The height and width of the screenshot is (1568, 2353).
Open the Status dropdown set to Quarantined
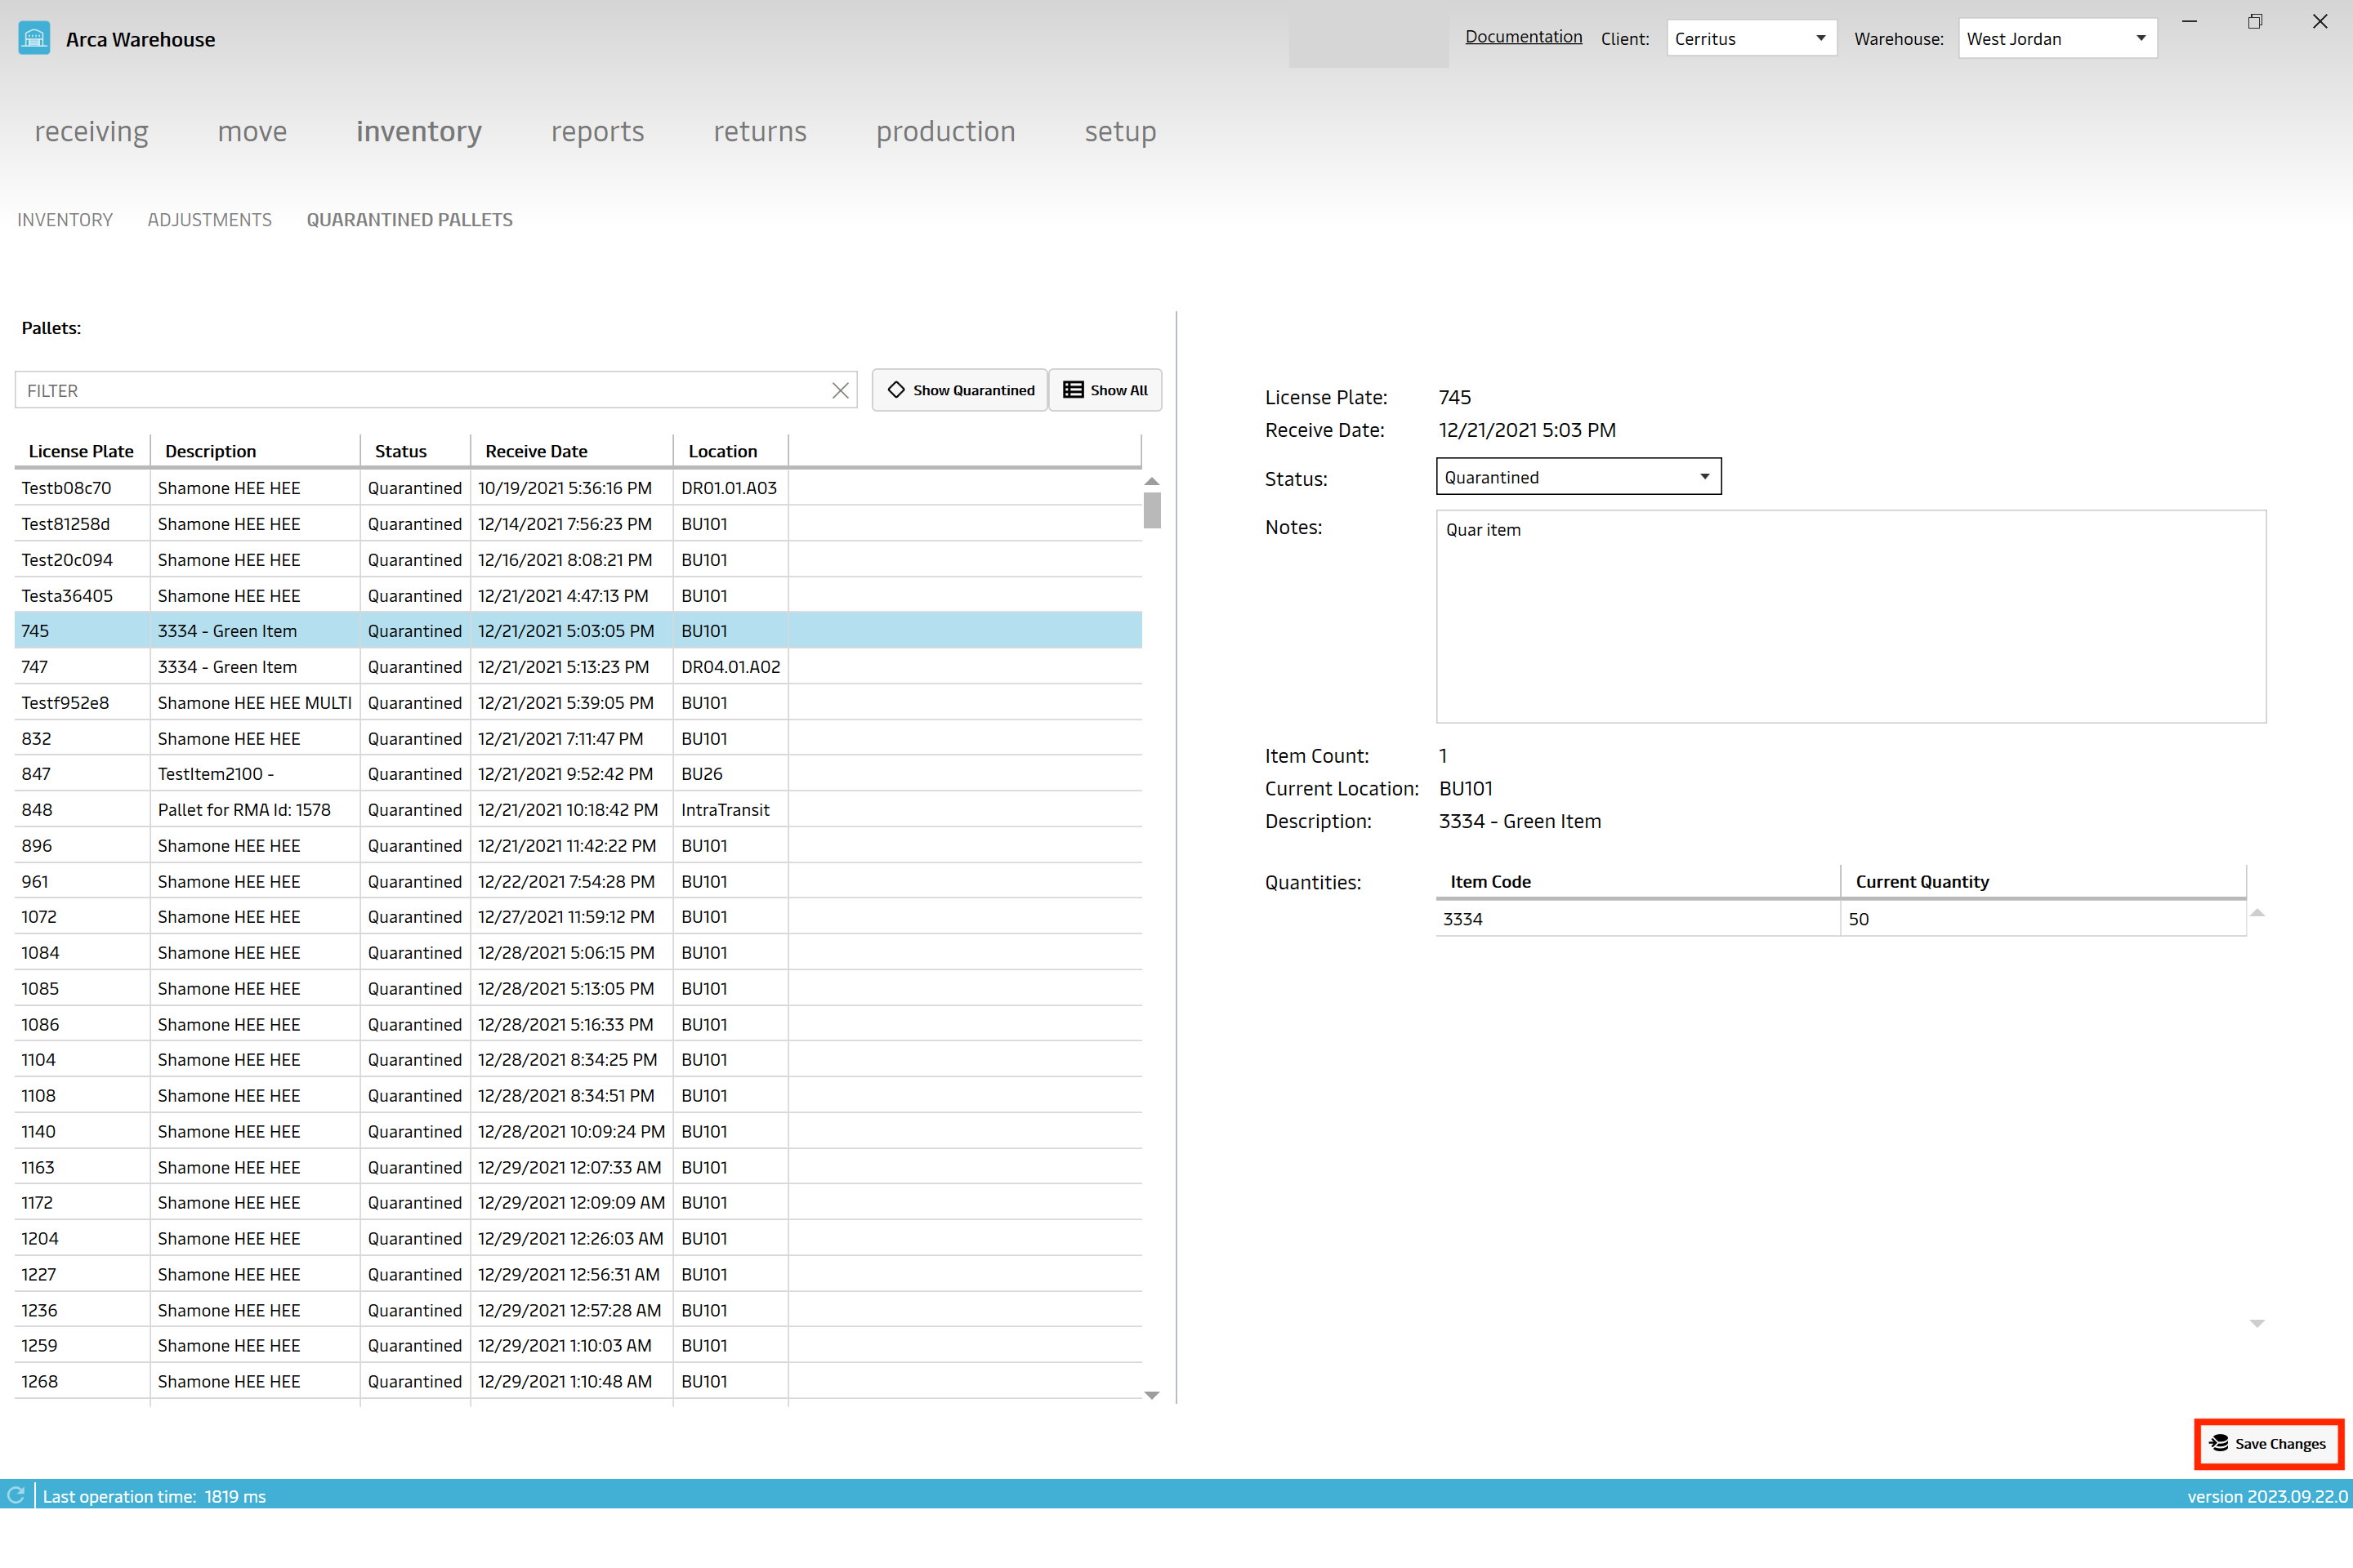[1578, 477]
